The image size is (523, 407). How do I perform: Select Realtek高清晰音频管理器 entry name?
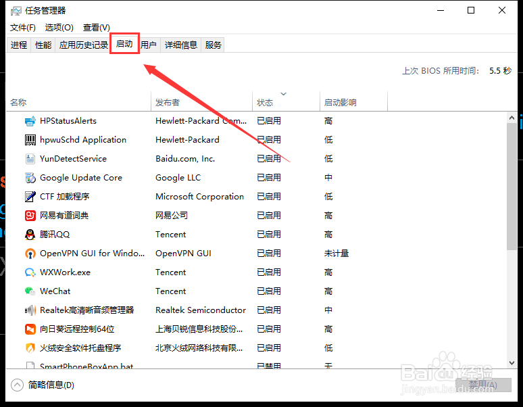point(86,310)
